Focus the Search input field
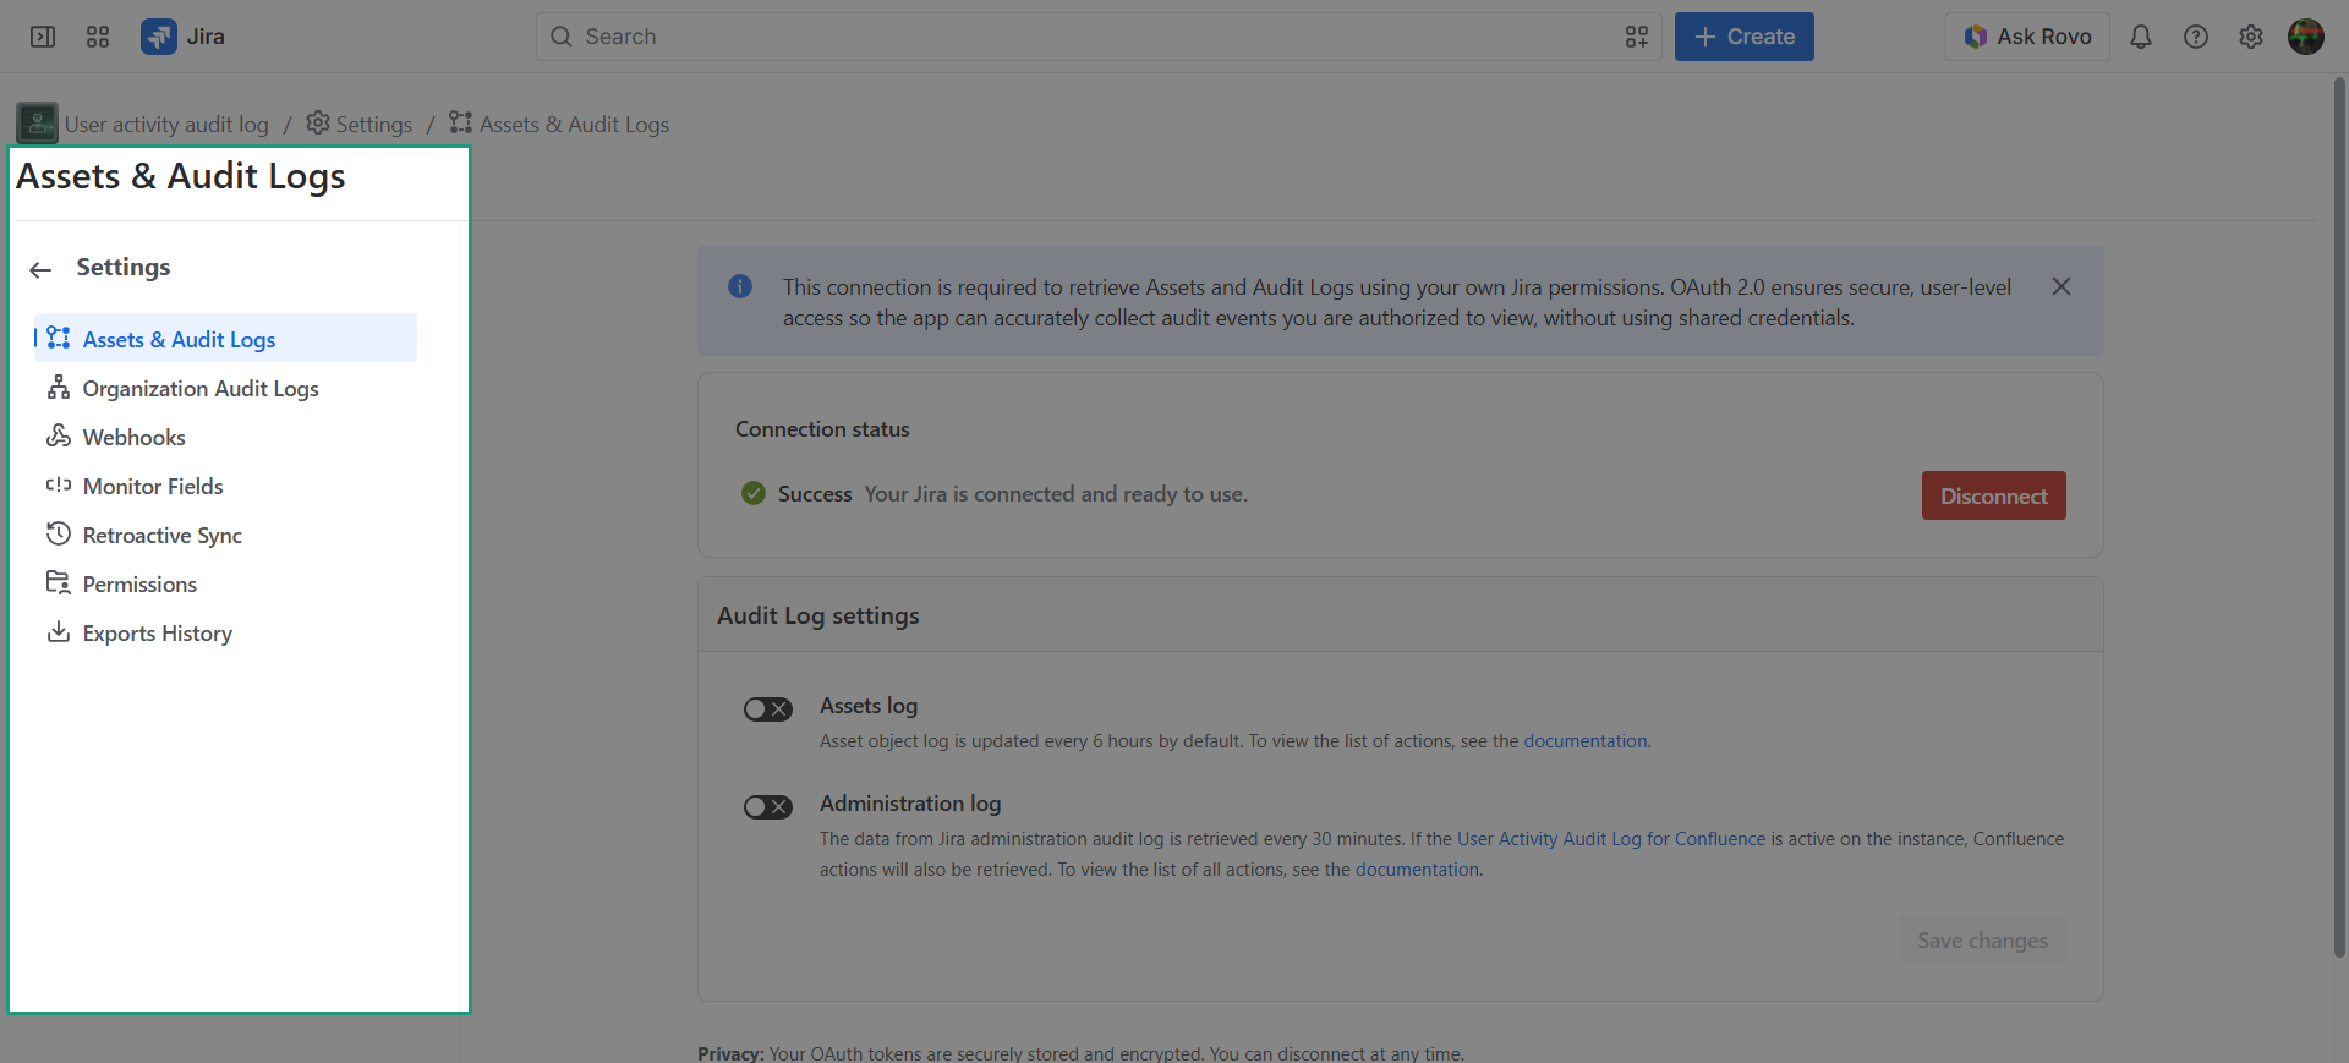The image size is (2349, 1063). 1098,37
